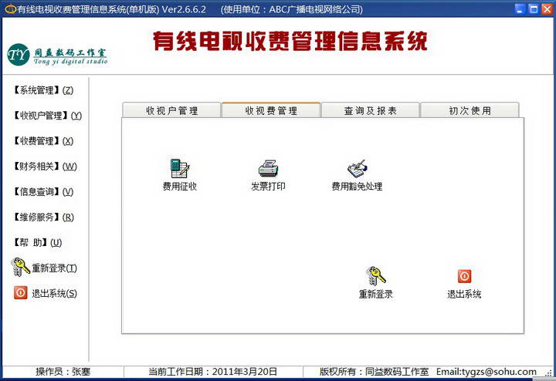Image resolution: width=556 pixels, height=381 pixels.
Task: Switch to the 收视户管理 tab
Action: (x=171, y=110)
